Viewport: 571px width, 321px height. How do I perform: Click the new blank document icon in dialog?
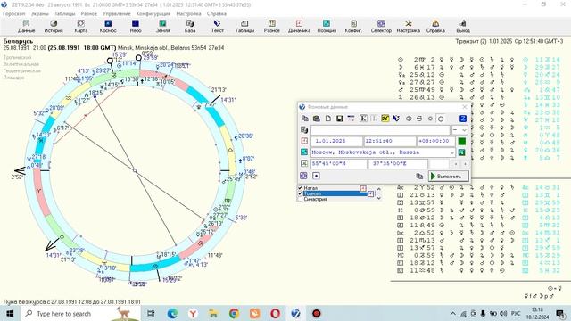pos(328,119)
